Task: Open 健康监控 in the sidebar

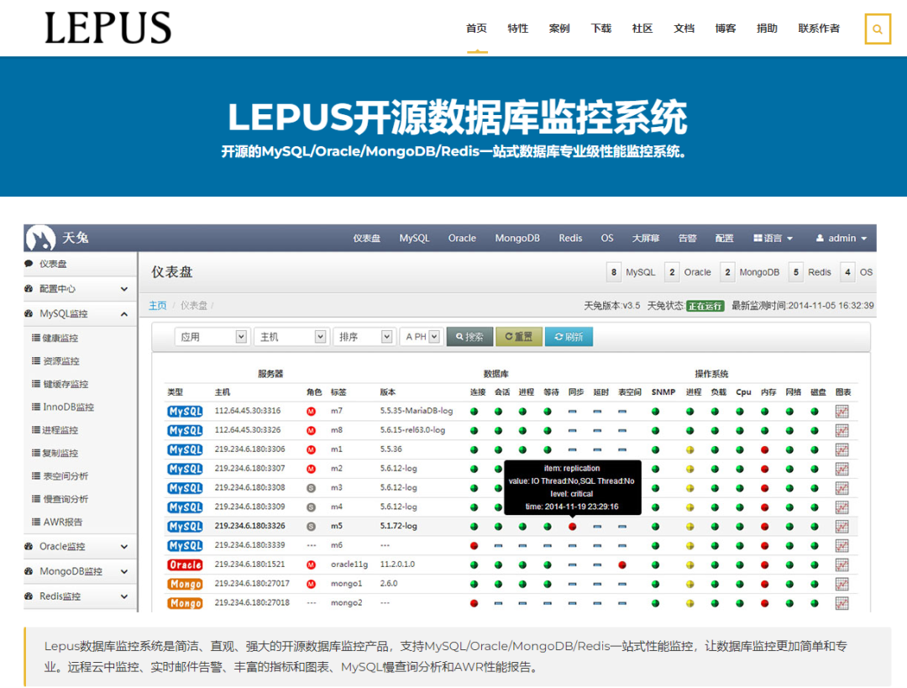Action: coord(60,338)
